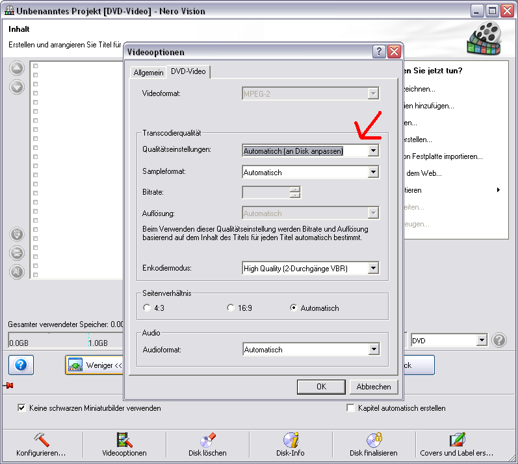This screenshot has height=464, width=518.
Task: Click the Disk finalisieren icon
Action: tap(374, 439)
